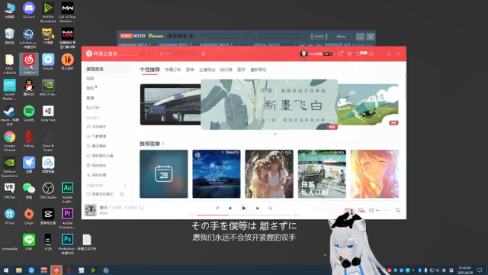The width and height of the screenshot is (488, 275).
Task: Mute using the speaker icon
Action: 371,211
